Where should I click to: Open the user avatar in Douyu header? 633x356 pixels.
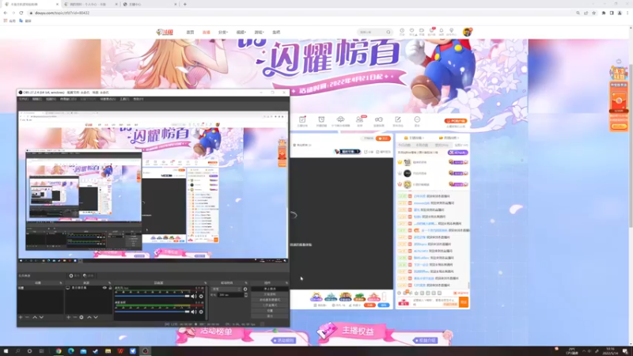[x=467, y=32]
